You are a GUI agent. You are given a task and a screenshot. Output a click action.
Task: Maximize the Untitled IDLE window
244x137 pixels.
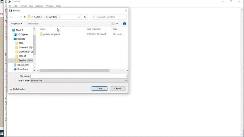click(x=231, y=2)
